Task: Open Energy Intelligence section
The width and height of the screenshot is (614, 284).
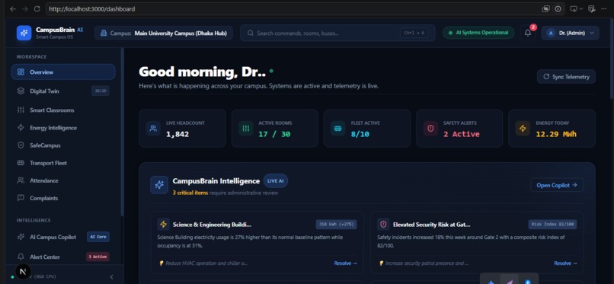Action: (63, 128)
